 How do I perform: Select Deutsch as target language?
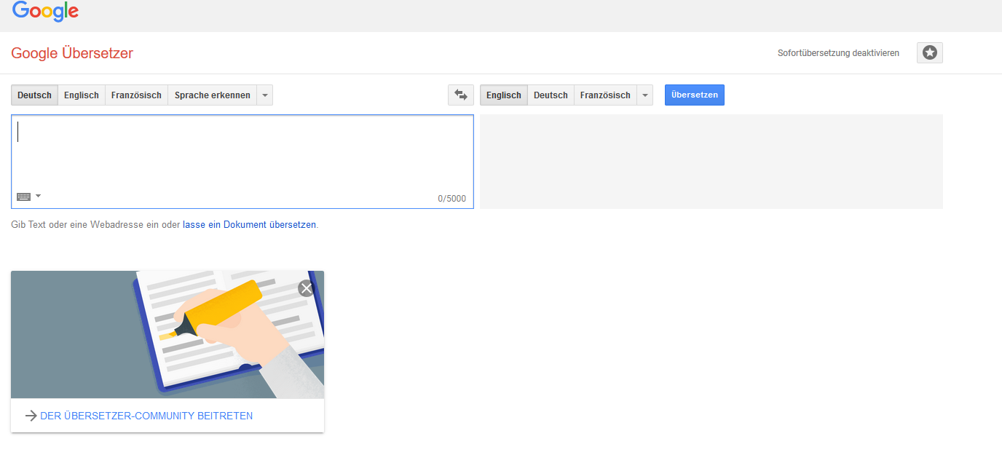(x=551, y=95)
